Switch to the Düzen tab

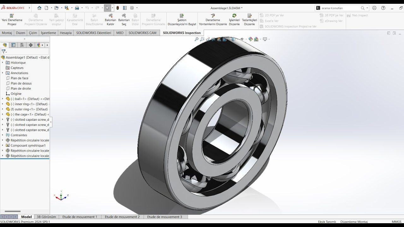(21, 33)
